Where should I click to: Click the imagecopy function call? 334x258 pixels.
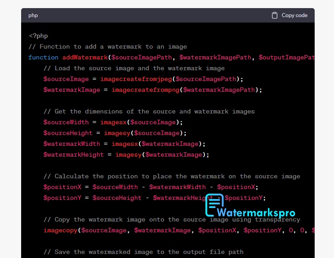pyautogui.click(x=61, y=231)
